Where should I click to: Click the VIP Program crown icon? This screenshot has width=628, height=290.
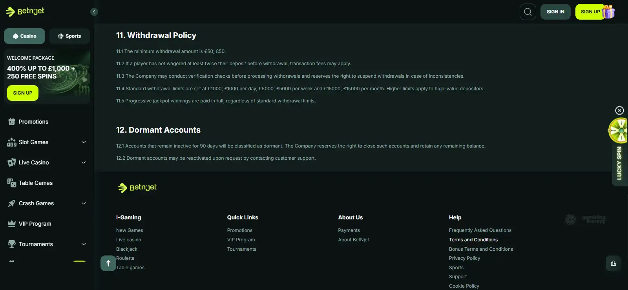12,224
